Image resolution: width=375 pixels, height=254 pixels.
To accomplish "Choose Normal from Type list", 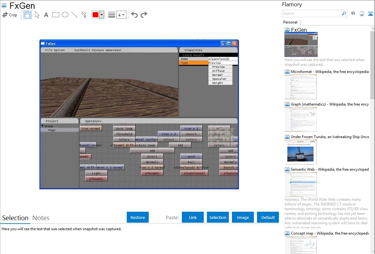I will (220, 75).
